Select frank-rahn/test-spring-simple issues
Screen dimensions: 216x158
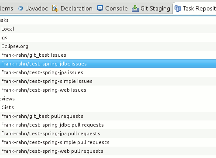108,81
